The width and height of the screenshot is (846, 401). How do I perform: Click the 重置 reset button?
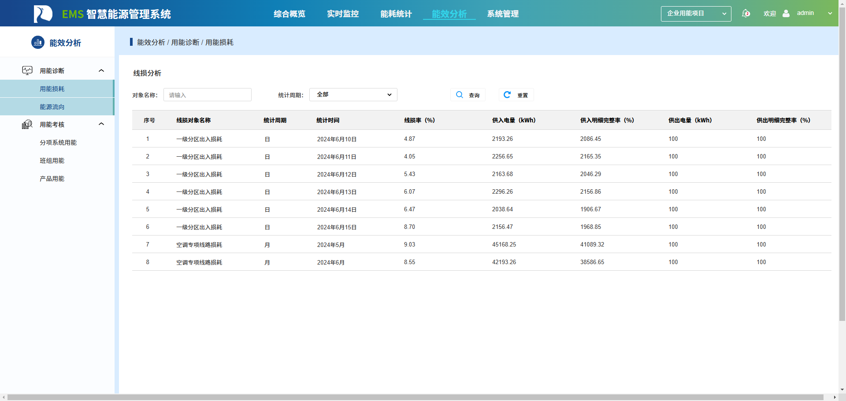coord(516,95)
